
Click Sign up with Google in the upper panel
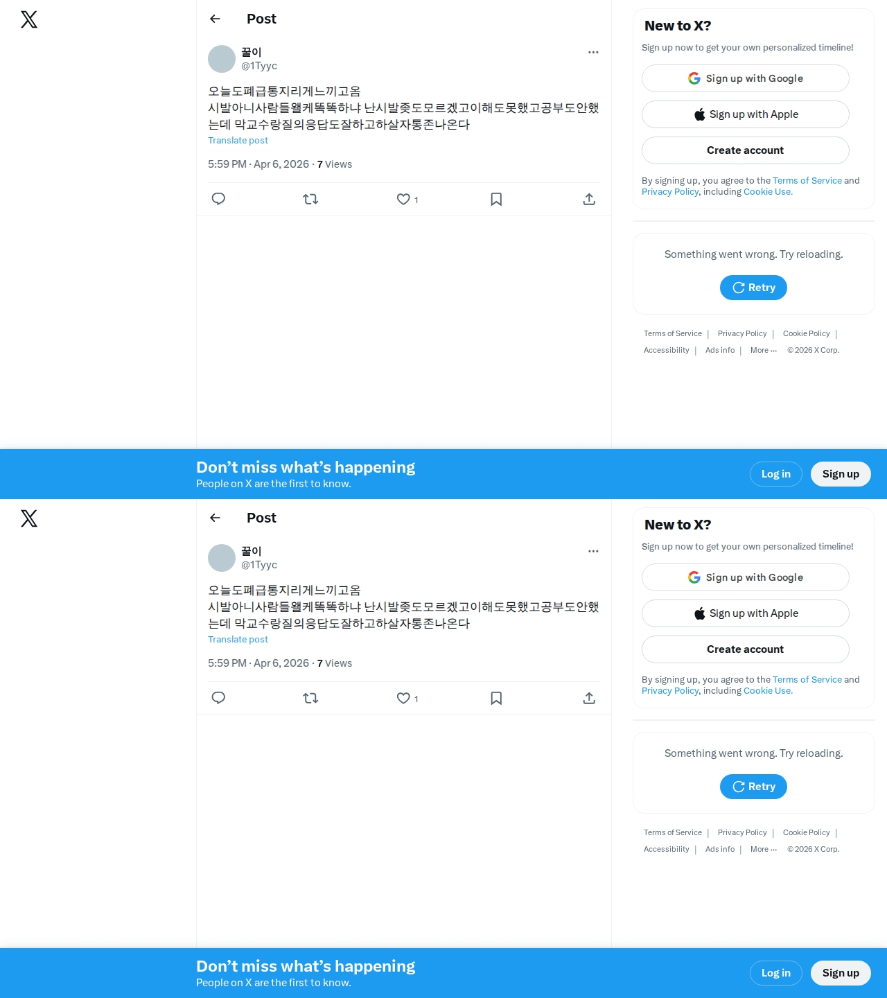746,78
